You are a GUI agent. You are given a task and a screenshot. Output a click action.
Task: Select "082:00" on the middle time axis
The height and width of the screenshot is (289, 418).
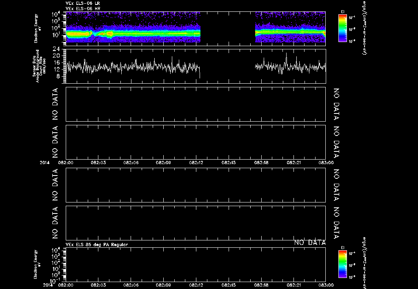(66, 162)
